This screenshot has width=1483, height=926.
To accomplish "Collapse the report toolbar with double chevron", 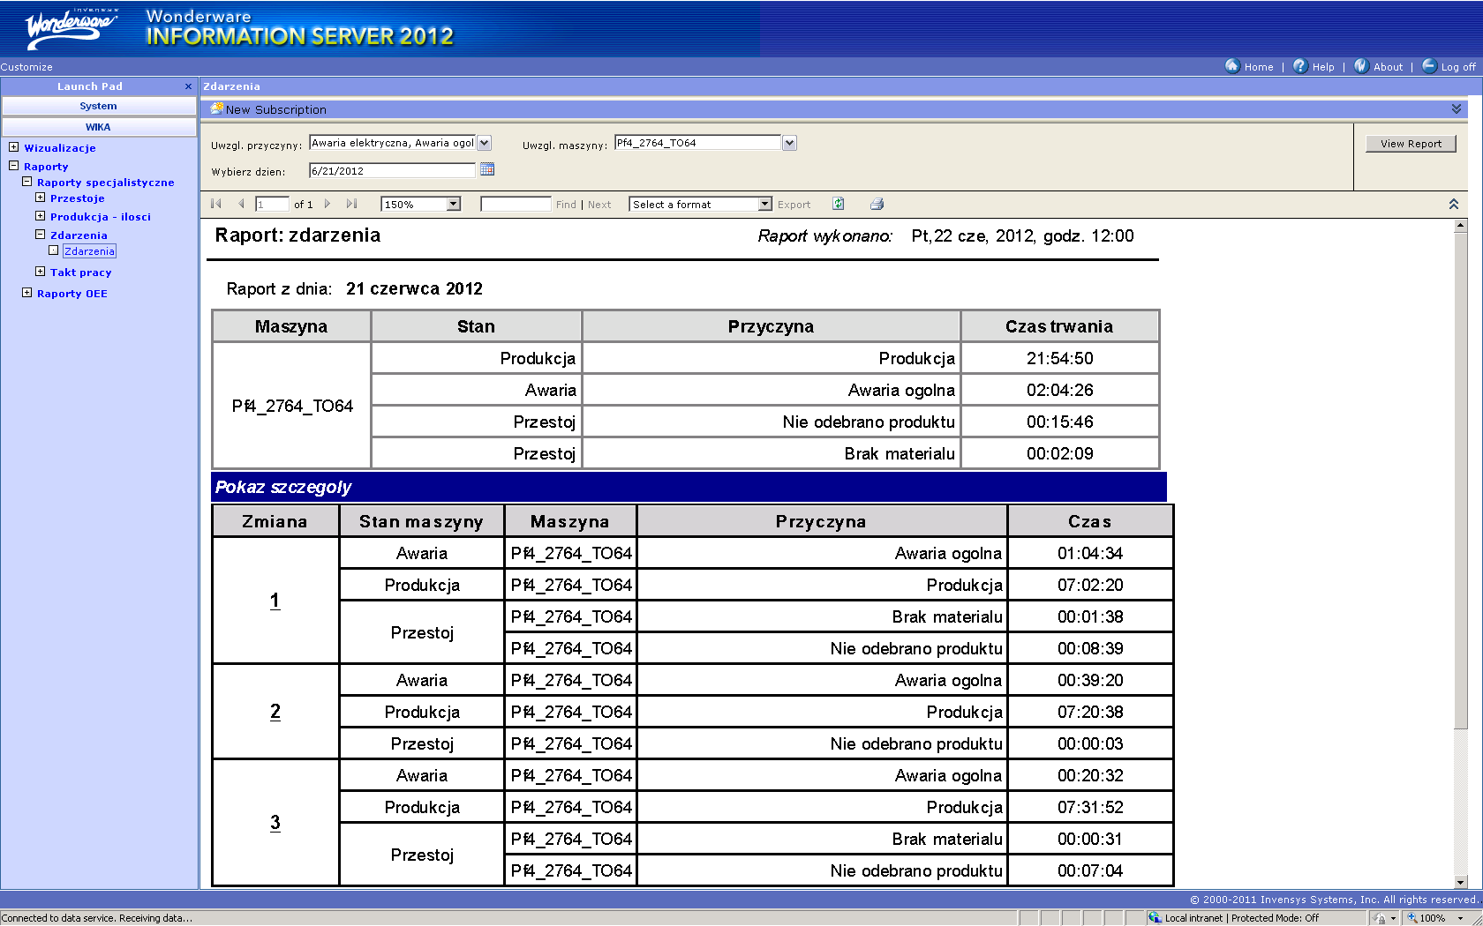I will tap(1454, 204).
